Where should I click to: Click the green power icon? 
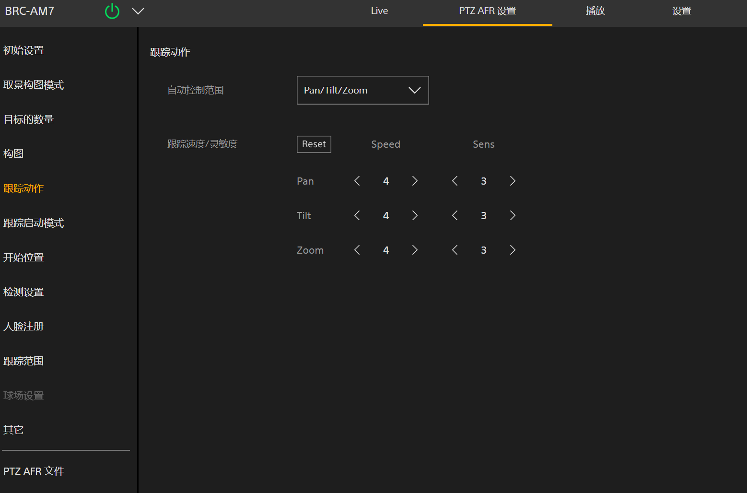[112, 11]
